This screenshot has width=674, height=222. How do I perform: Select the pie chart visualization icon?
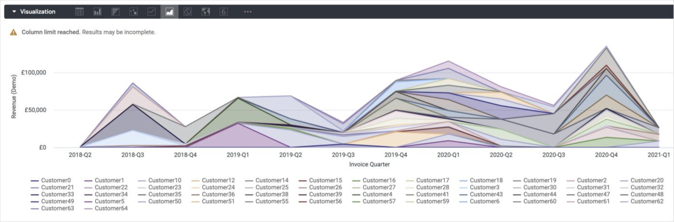(x=187, y=12)
